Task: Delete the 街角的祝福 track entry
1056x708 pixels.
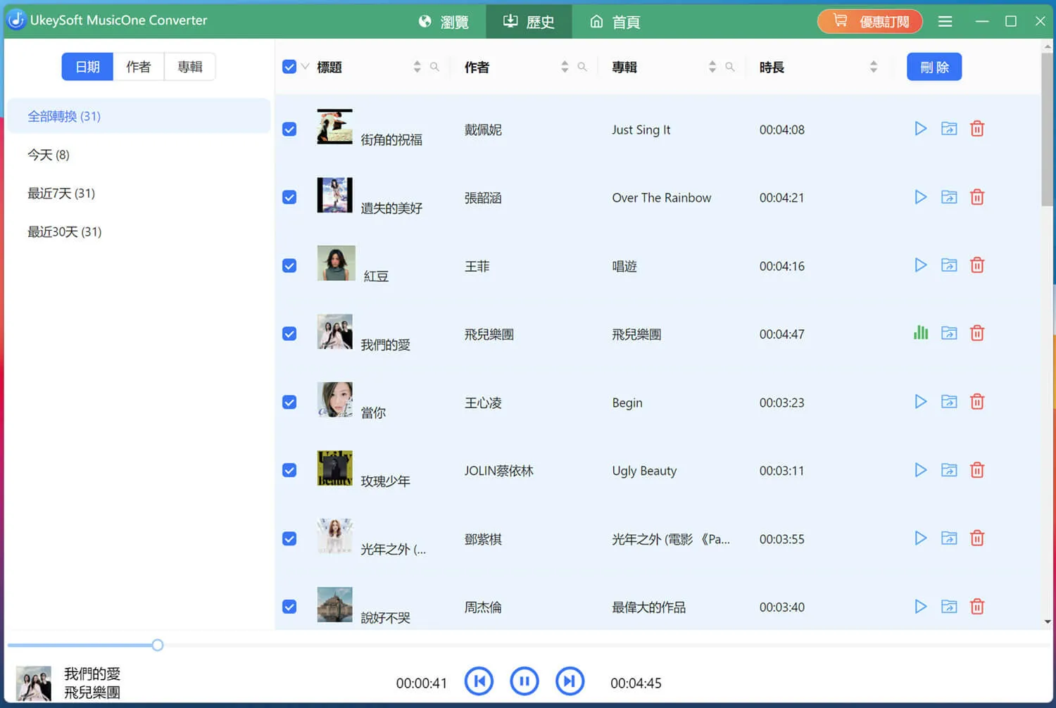Action: 977,129
